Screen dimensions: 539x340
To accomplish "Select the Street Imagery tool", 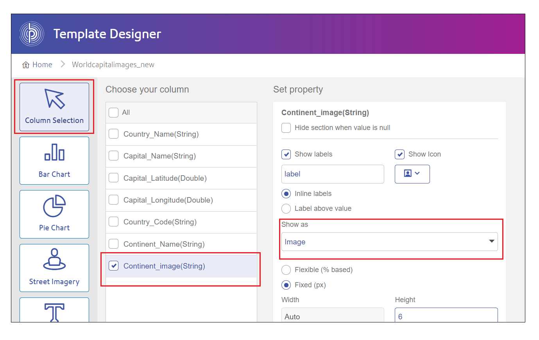I will [54, 268].
